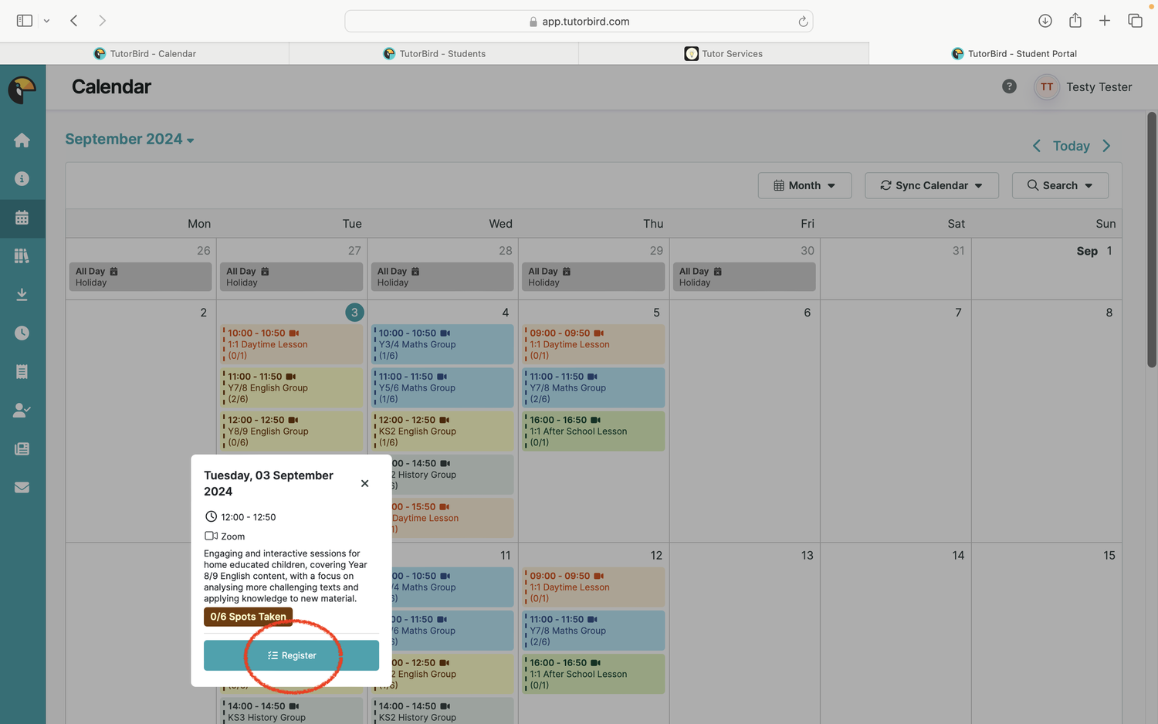The image size is (1158, 724).
Task: Click the info circle sidebar icon
Action: (x=22, y=178)
